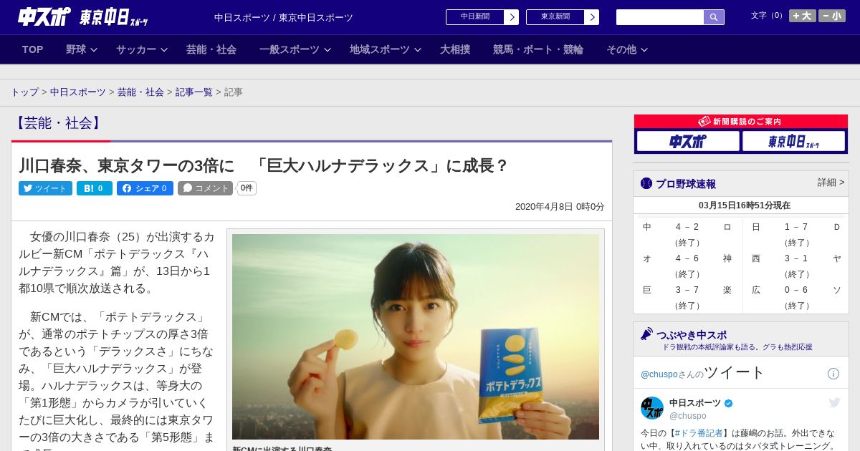Screen dimensions: 860x451
Task: Click the article date 2020年4月8日 0時0分
Action: 560,207
